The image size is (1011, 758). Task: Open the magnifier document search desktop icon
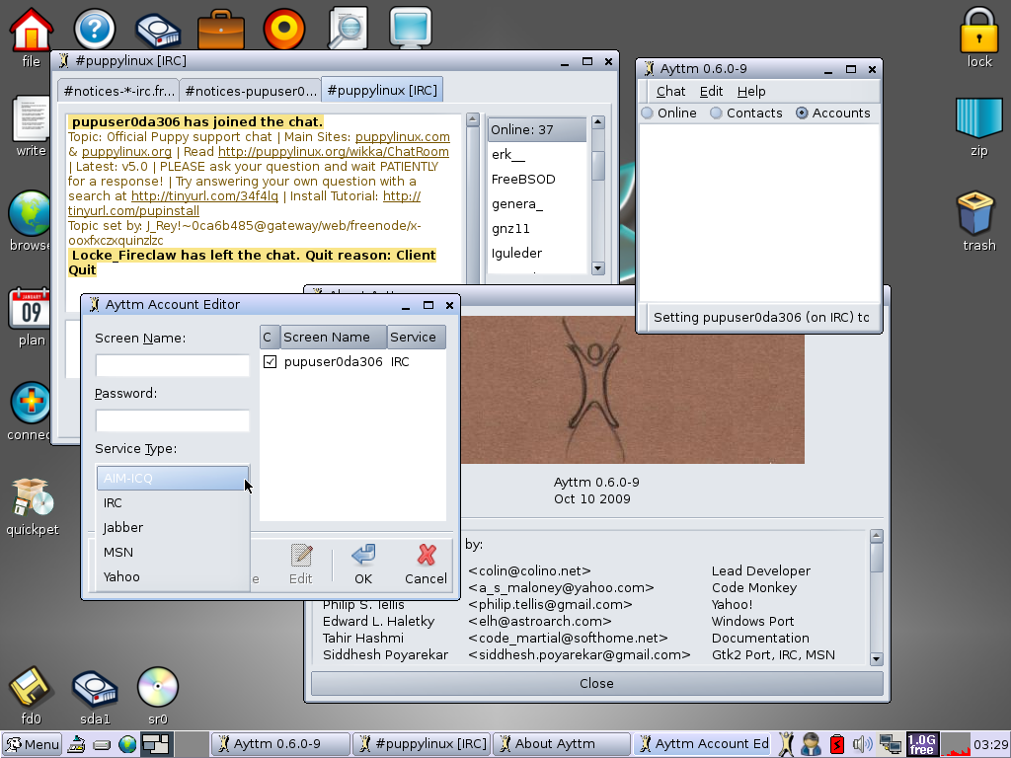(x=348, y=29)
